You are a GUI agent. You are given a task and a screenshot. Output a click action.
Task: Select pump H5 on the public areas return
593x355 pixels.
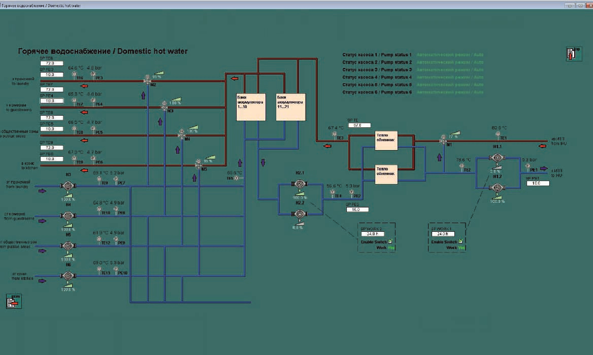[68, 246]
